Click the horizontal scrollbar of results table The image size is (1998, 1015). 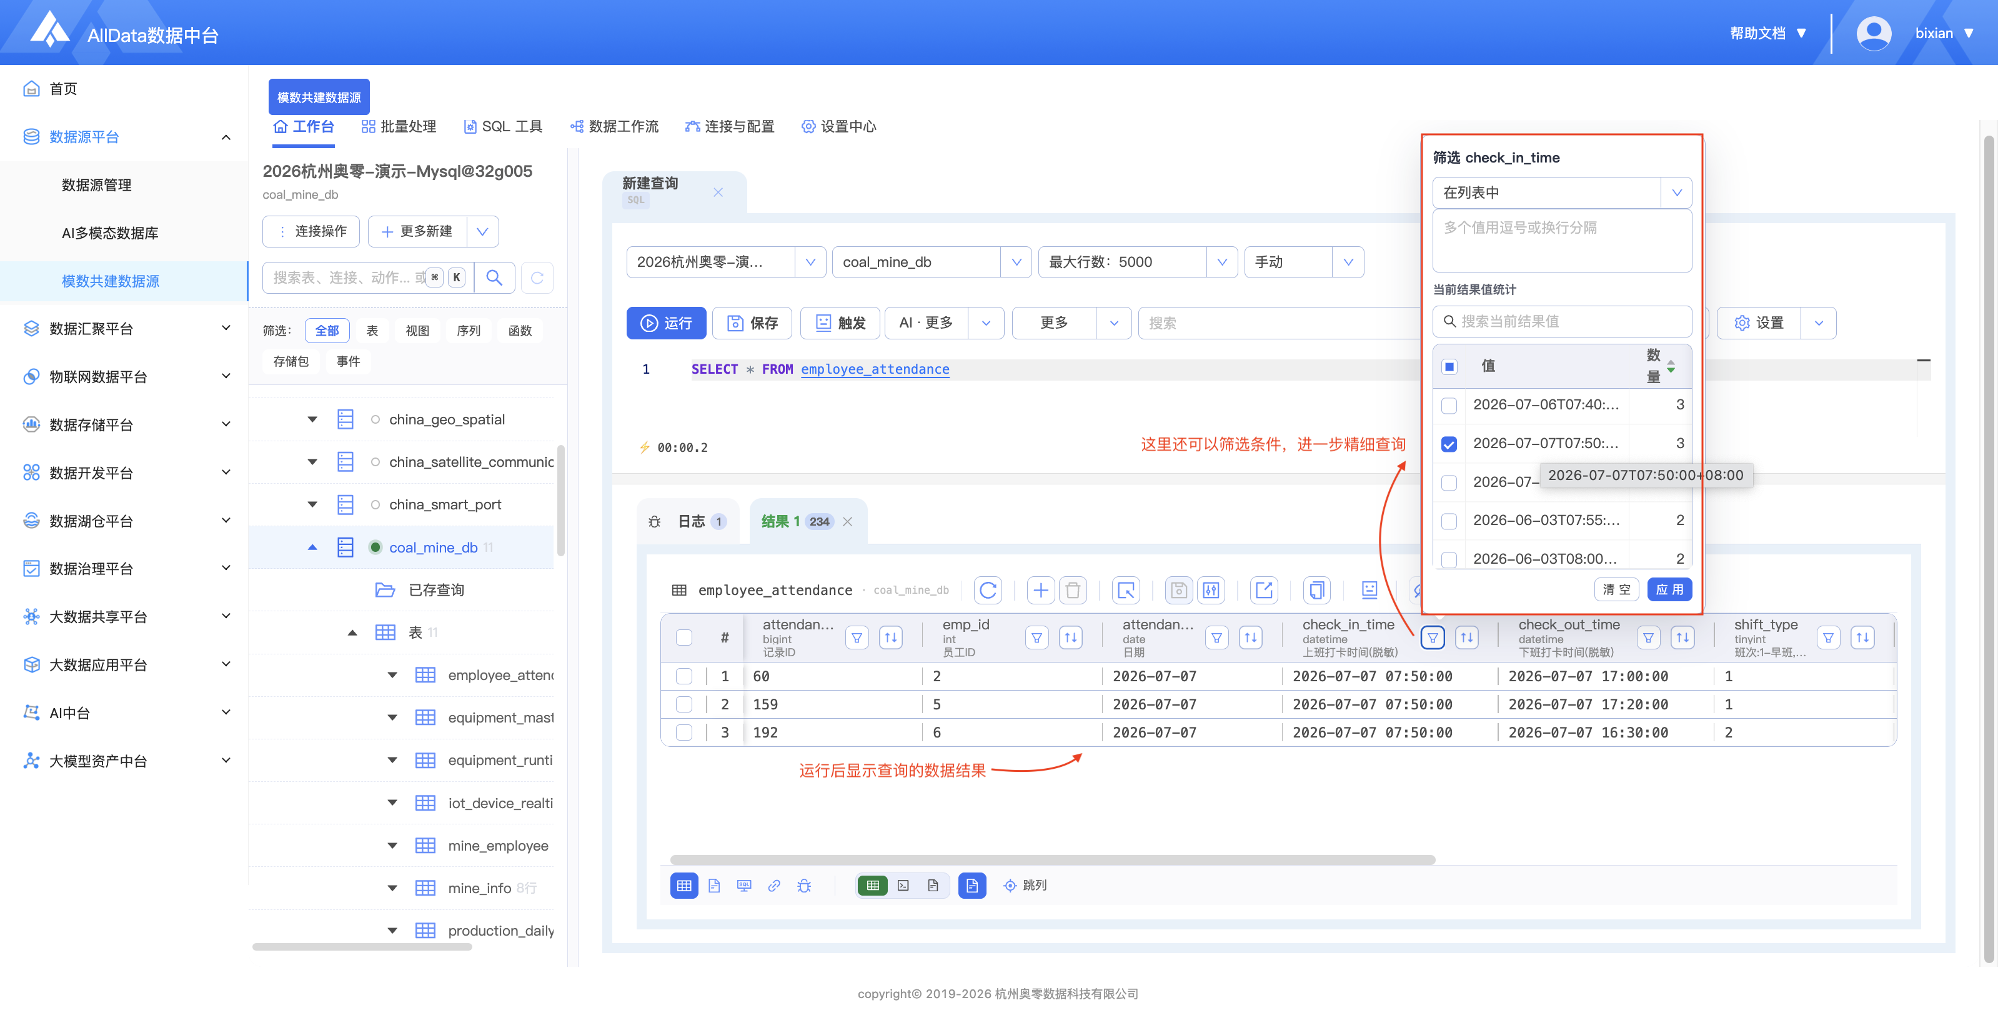[1053, 860]
